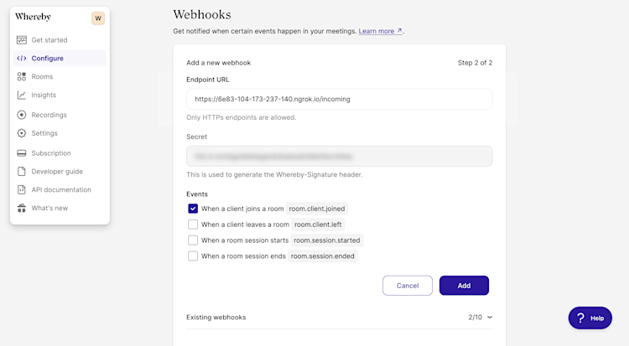Select Configure in the sidebar

(x=60, y=58)
